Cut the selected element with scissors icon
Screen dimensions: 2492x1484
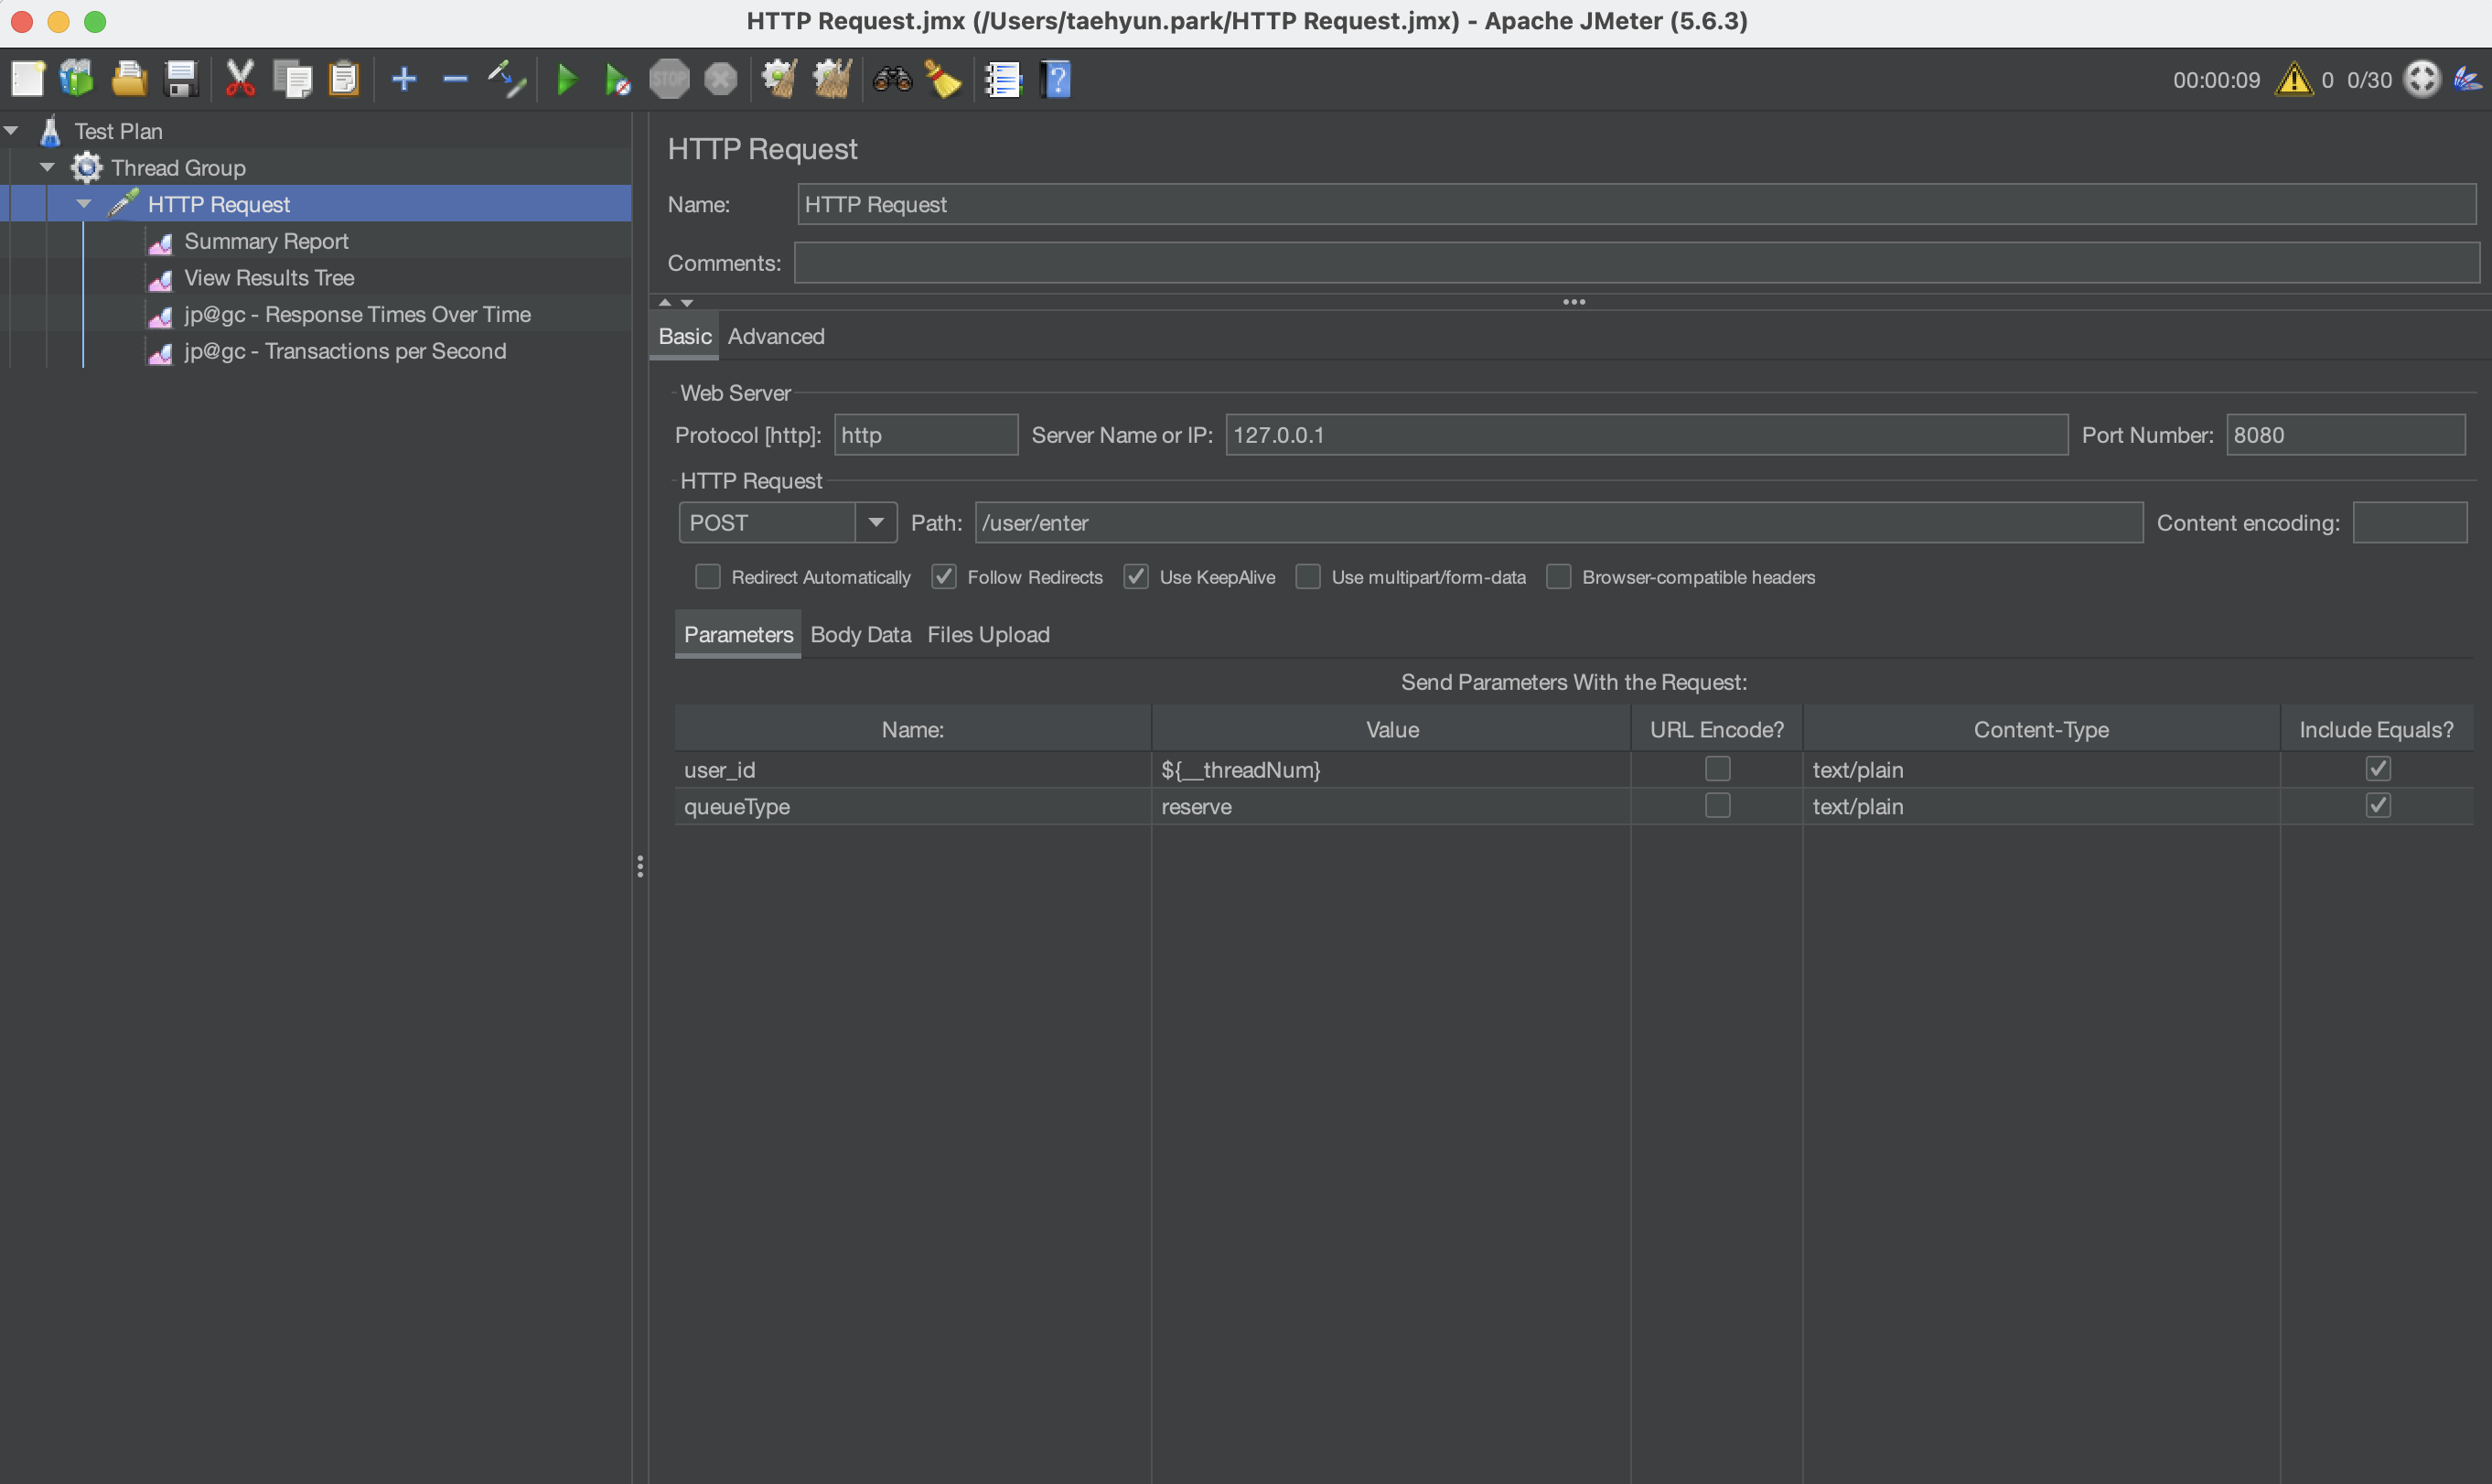point(240,79)
